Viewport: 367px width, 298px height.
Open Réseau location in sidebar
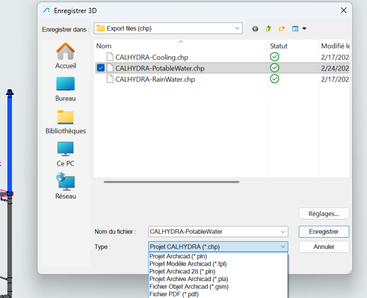coord(65,187)
